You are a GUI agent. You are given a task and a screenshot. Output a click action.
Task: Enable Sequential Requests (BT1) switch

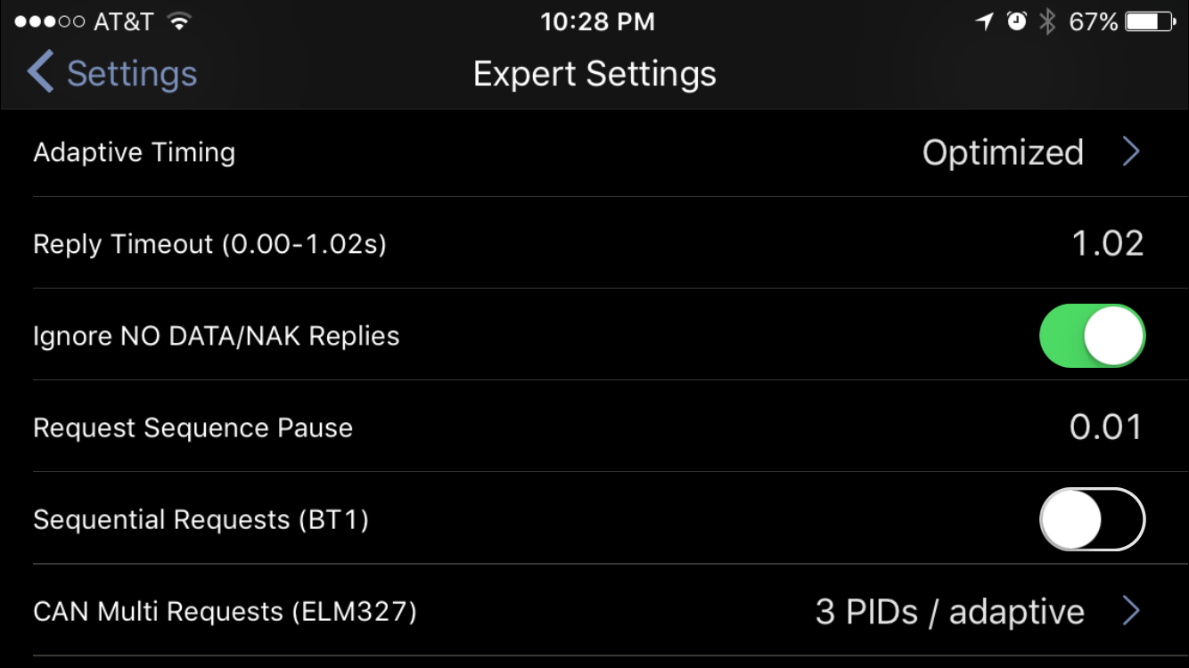1092,519
